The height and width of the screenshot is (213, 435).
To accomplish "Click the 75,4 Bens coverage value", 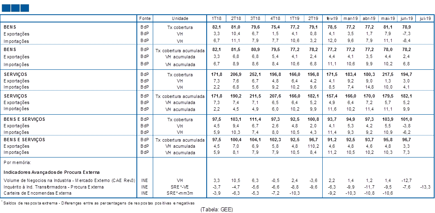I will tap(274, 27).
